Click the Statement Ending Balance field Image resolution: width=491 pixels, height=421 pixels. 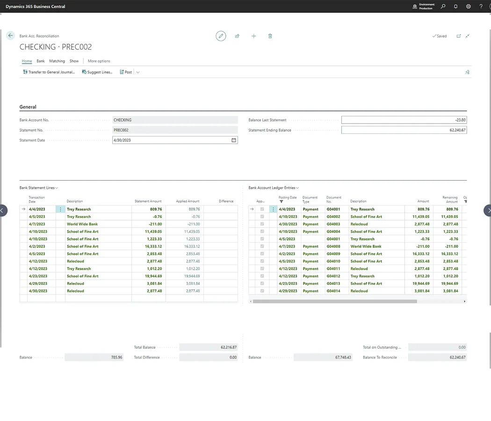pyautogui.click(x=404, y=130)
